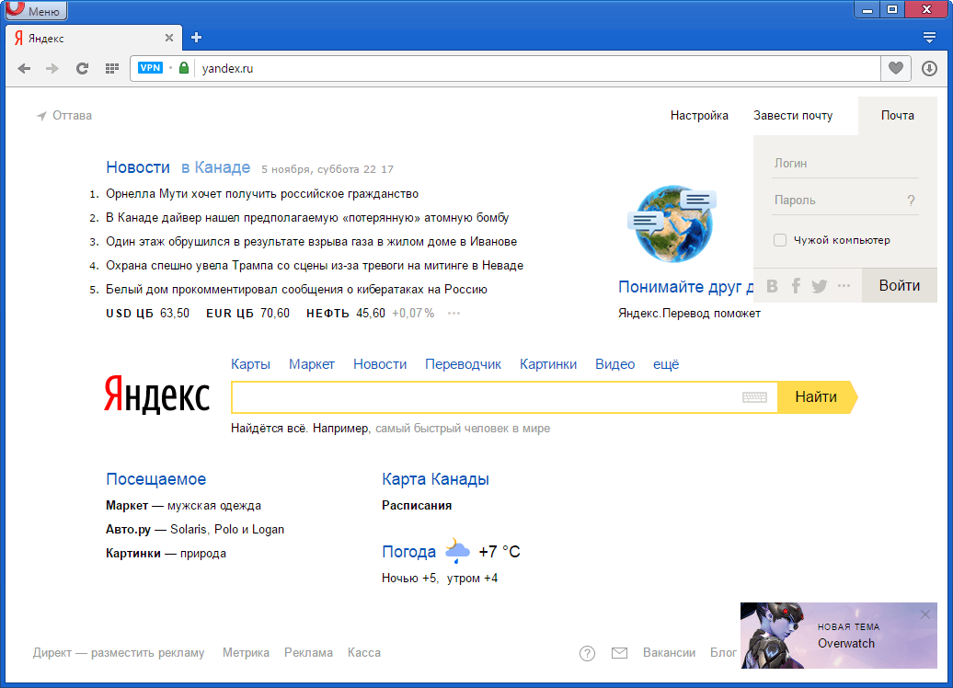Close the Overwatch theme banner

click(x=925, y=614)
